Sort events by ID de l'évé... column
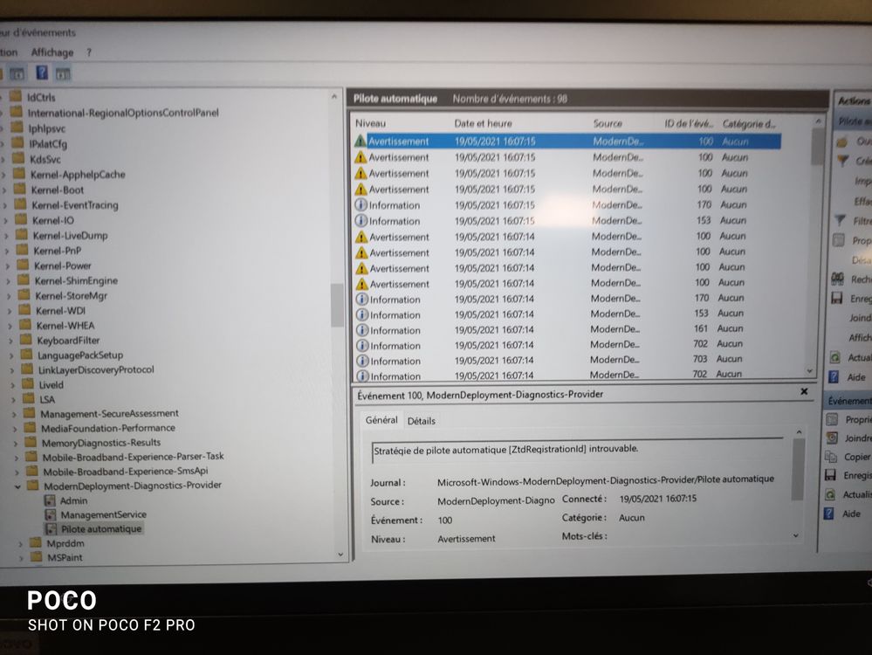872x655 pixels. point(690,123)
